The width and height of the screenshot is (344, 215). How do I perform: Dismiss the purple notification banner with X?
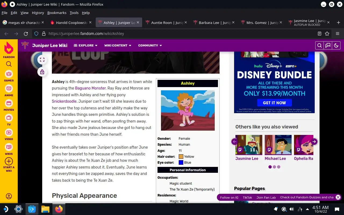pyautogui.click(x=338, y=197)
